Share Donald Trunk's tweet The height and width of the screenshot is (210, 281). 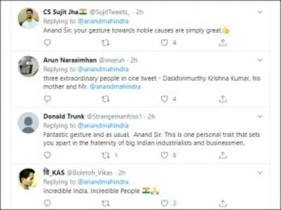(223, 155)
